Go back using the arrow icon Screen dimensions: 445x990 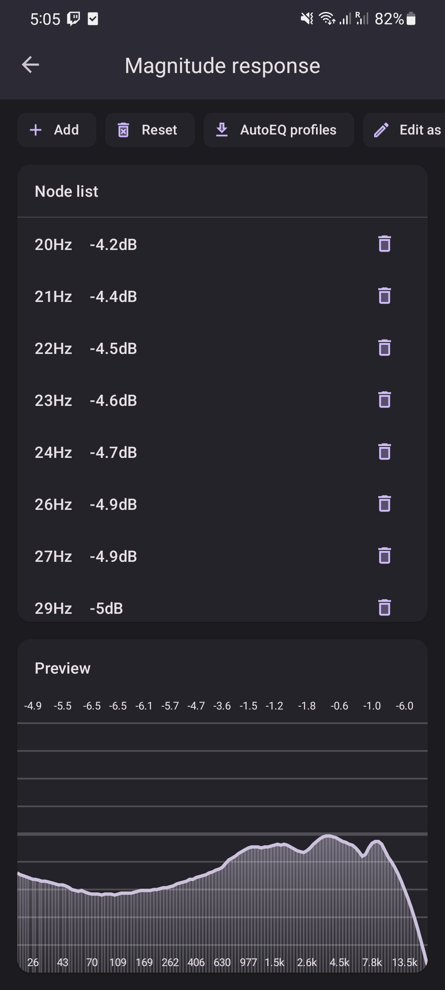(30, 65)
